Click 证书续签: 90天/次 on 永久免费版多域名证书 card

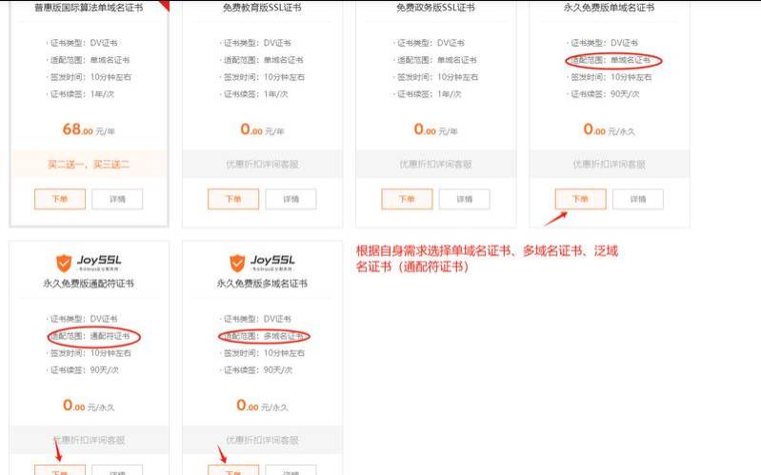click(257, 370)
